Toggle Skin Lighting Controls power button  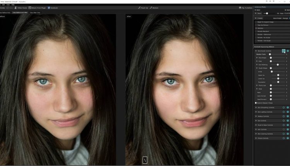(283, 112)
